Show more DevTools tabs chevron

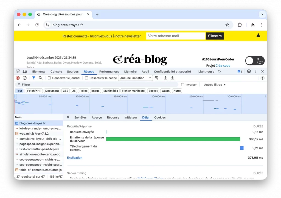(x=219, y=71)
